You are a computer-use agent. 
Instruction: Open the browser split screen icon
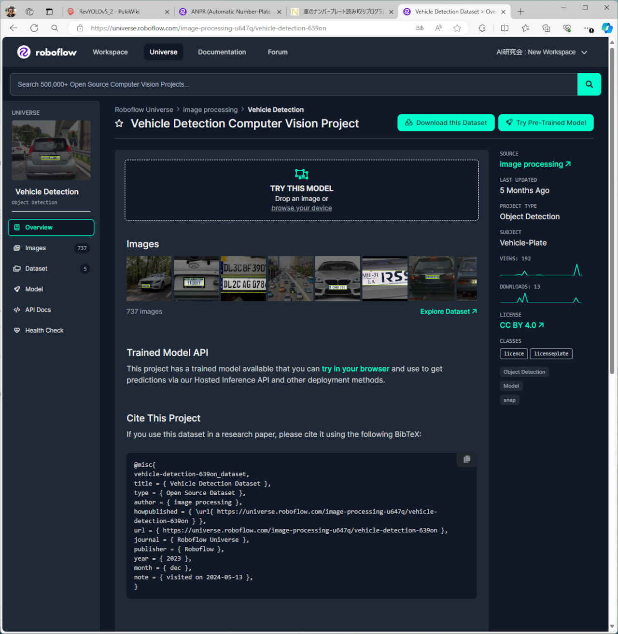(505, 28)
